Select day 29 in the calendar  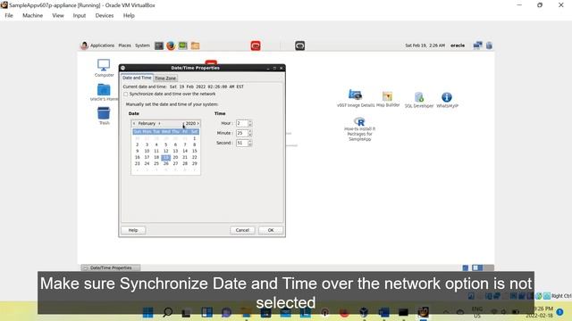(x=195, y=164)
